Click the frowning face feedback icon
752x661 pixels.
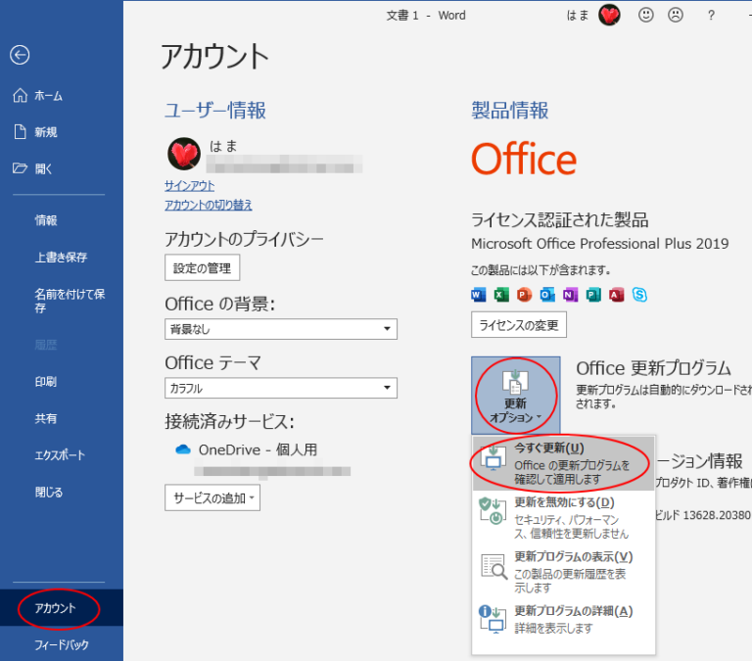pos(675,15)
